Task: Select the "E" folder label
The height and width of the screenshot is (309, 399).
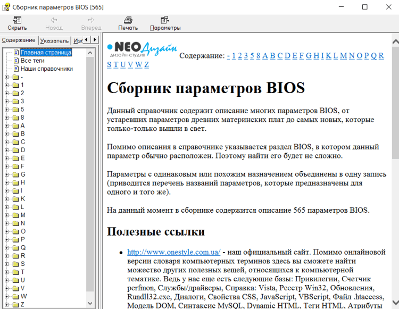Action: 23,158
